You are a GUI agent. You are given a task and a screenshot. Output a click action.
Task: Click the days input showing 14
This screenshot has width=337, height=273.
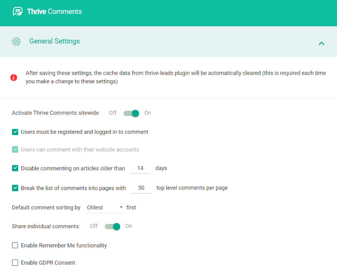[x=140, y=168]
